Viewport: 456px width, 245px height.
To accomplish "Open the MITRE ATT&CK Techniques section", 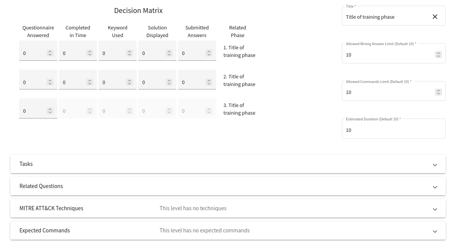I will point(228,208).
